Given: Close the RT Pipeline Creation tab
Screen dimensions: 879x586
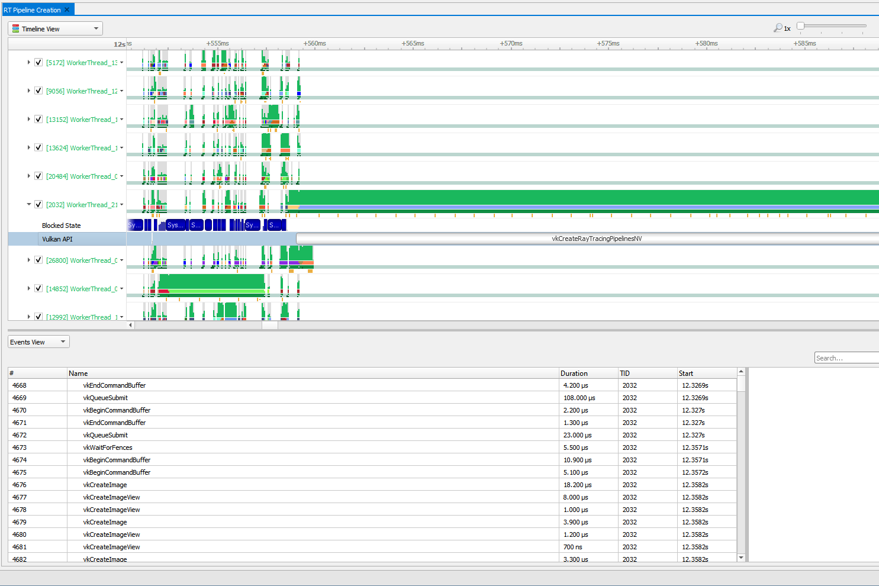Looking at the screenshot, I should pyautogui.click(x=67, y=9).
